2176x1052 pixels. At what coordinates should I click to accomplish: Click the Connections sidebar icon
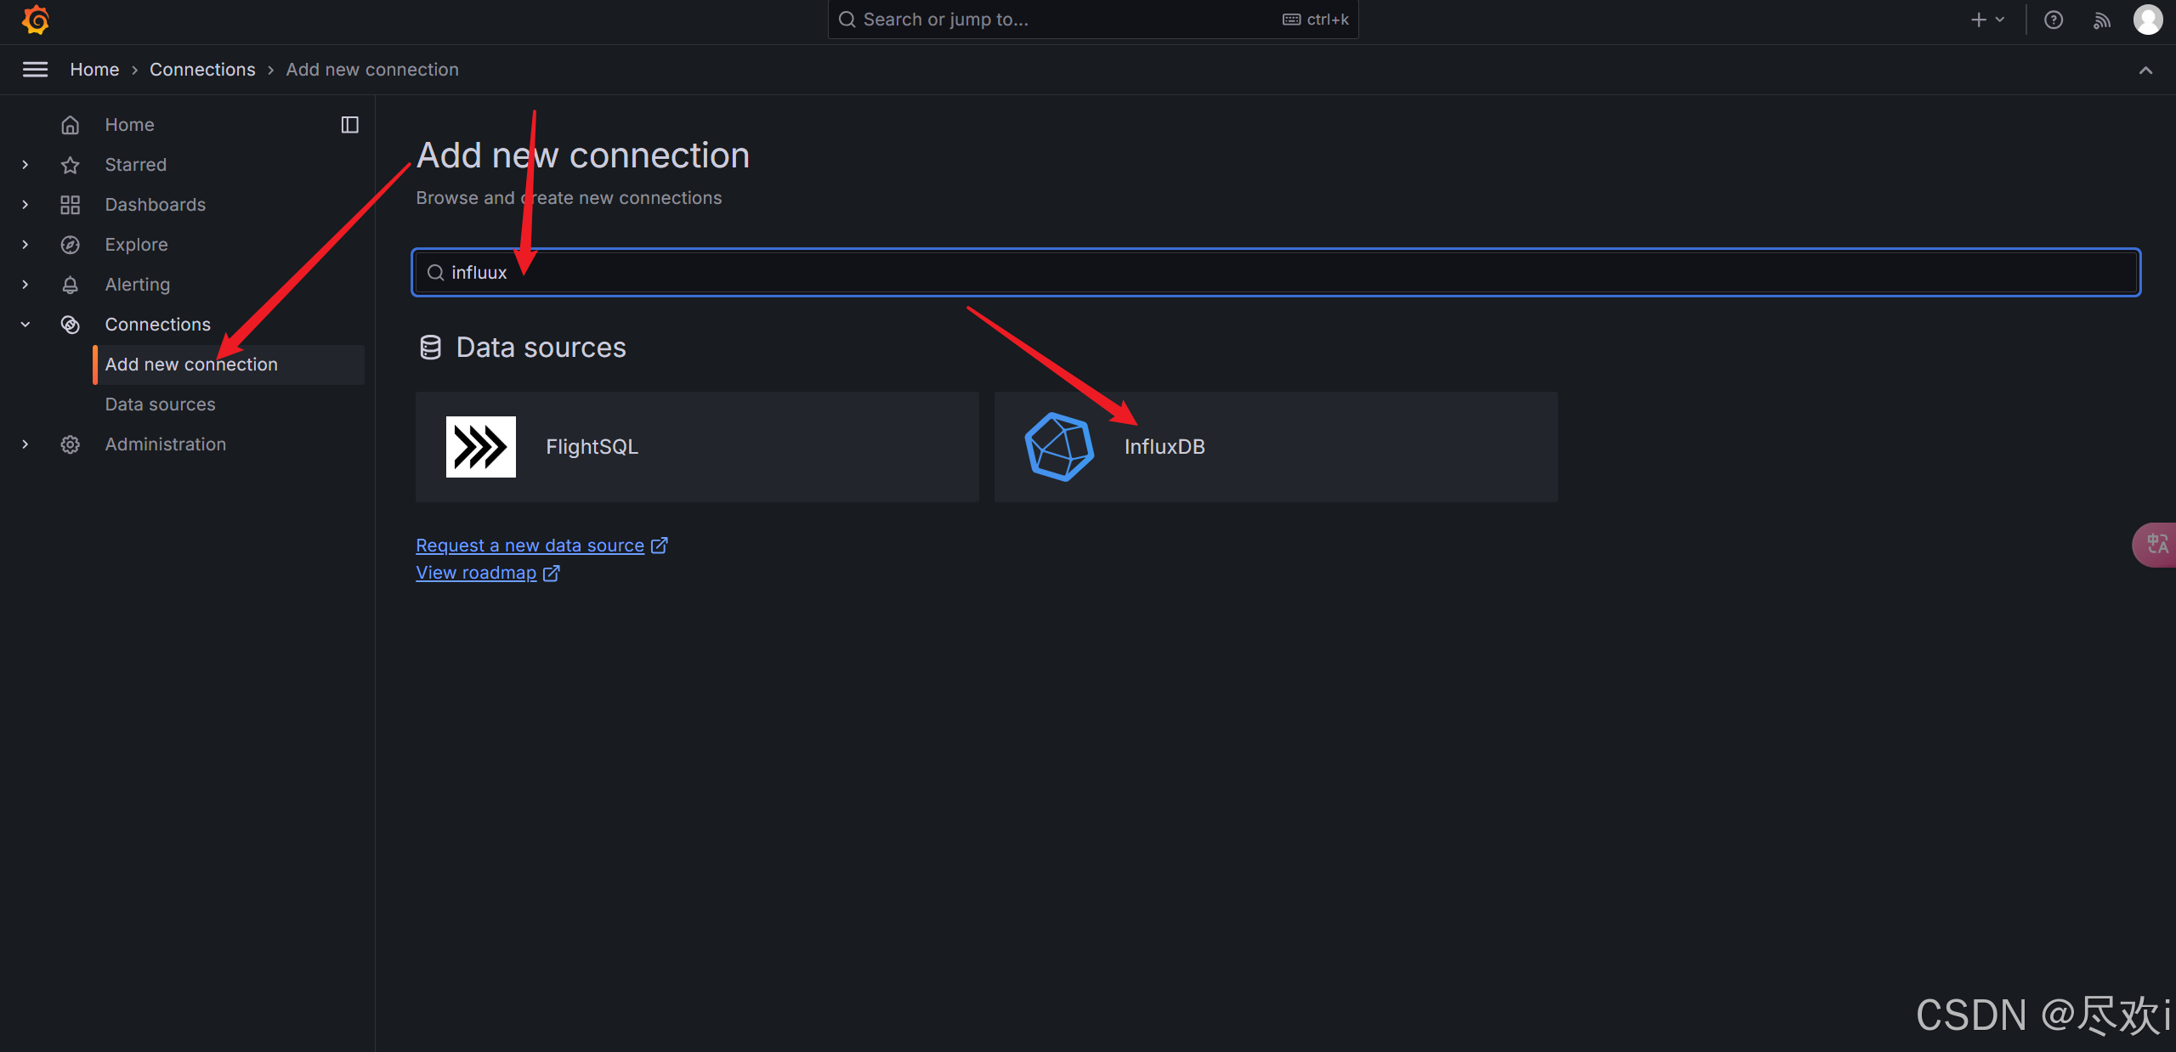70,325
